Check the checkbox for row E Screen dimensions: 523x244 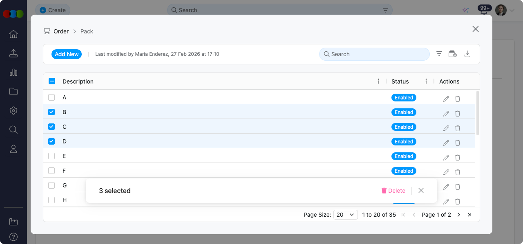[x=51, y=156]
